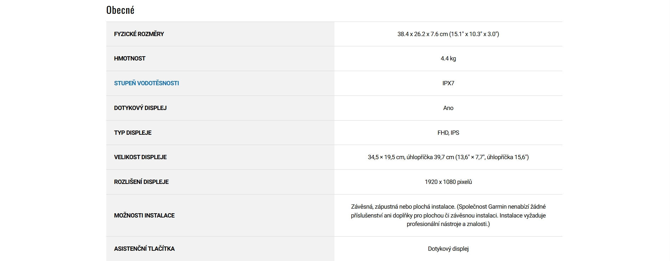Click the display size value with úhlopříčka
Screen dimensions: 670x261
448,157
